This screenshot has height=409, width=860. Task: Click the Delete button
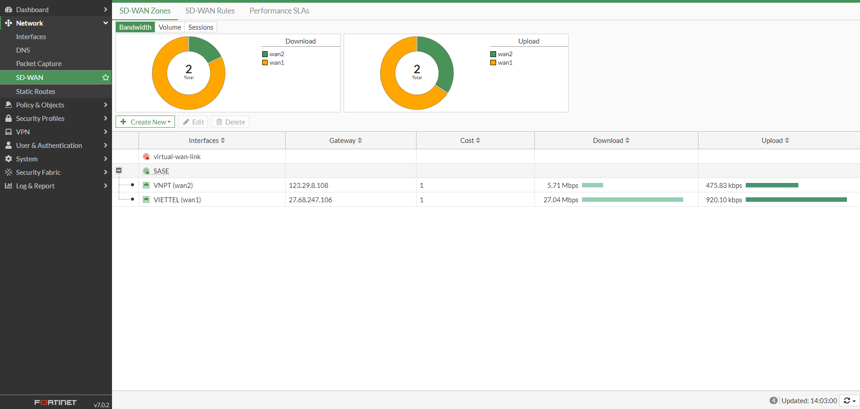(x=230, y=122)
